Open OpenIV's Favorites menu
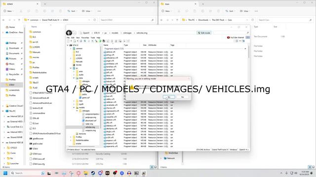 pos(85,38)
